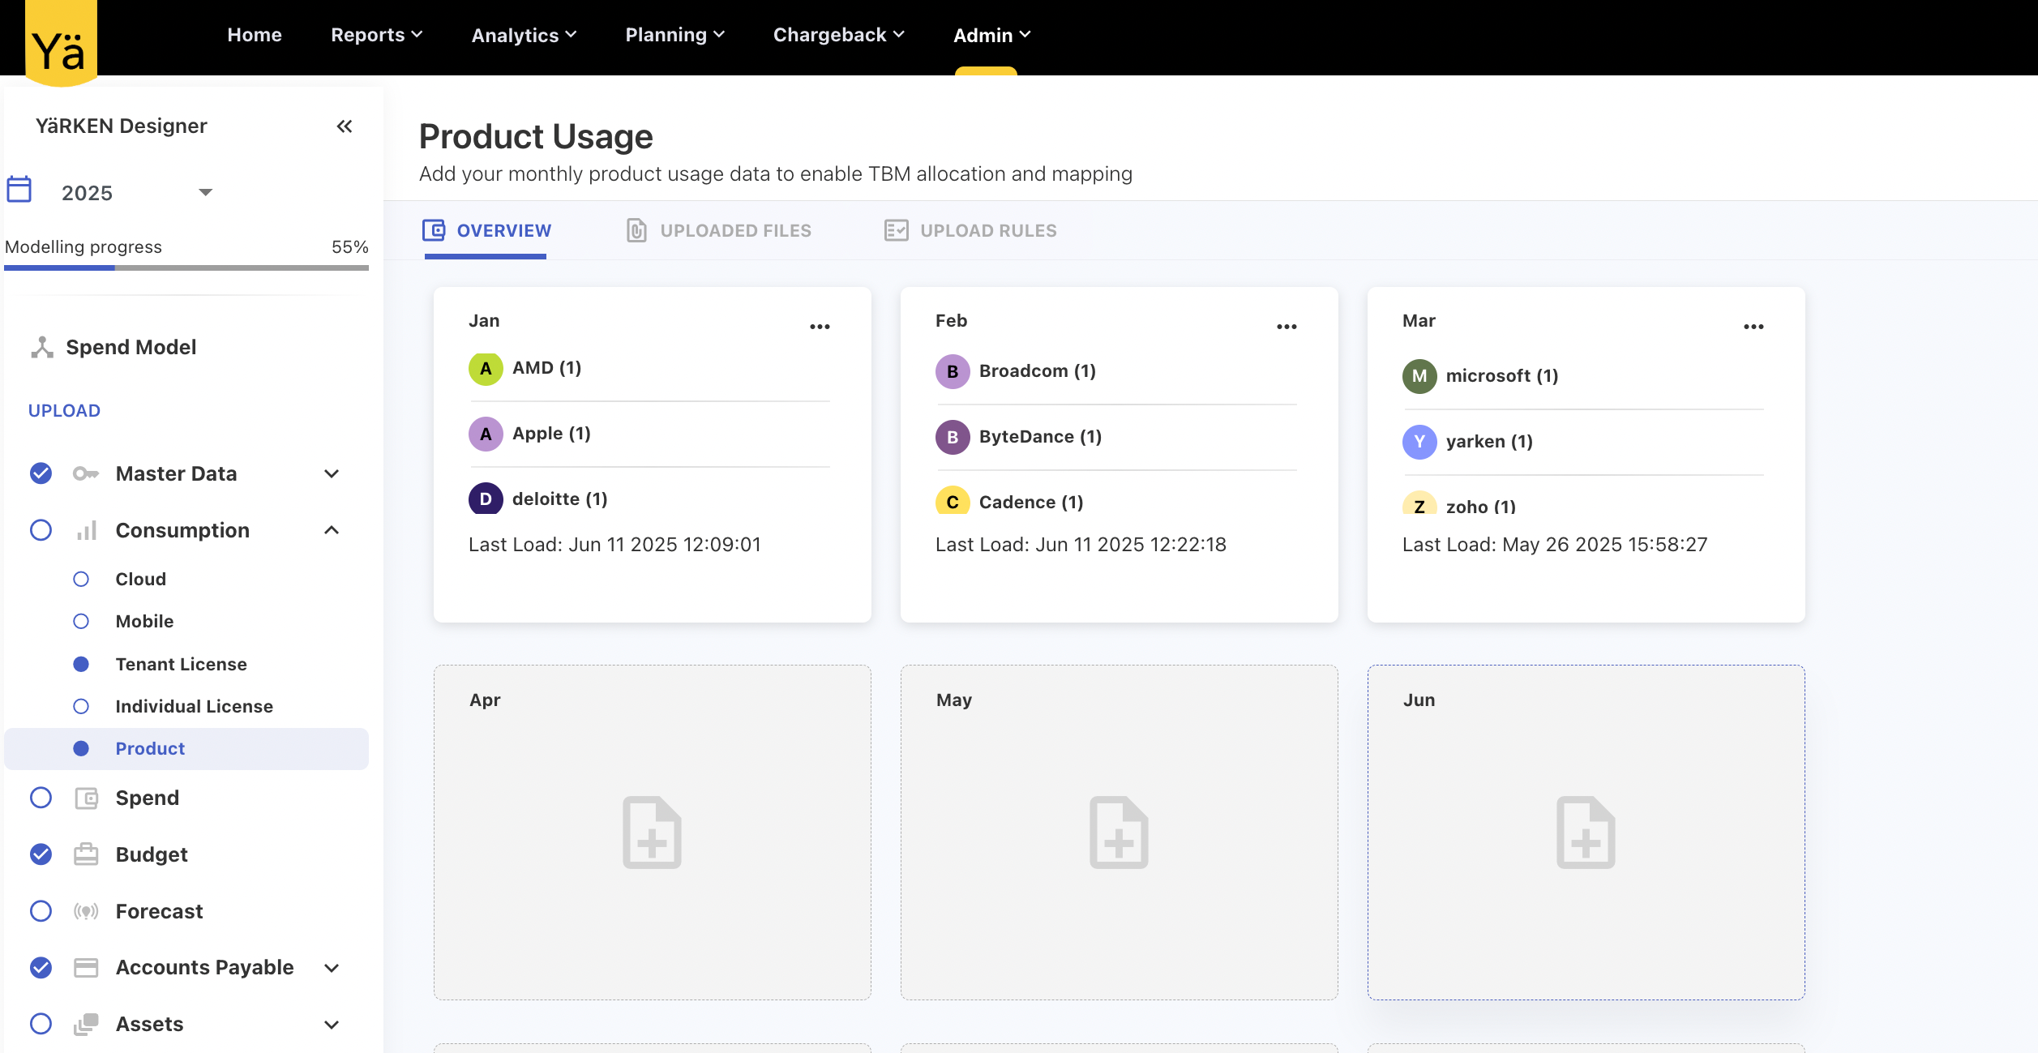Click the Modelling progress bar

(186, 267)
